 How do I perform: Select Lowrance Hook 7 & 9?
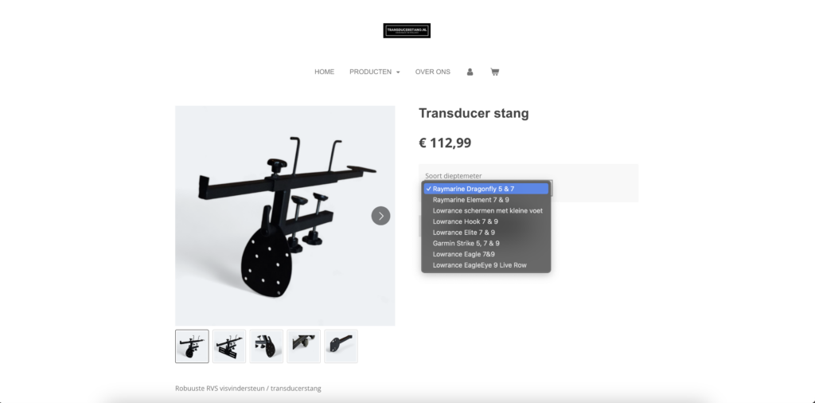(x=486, y=221)
